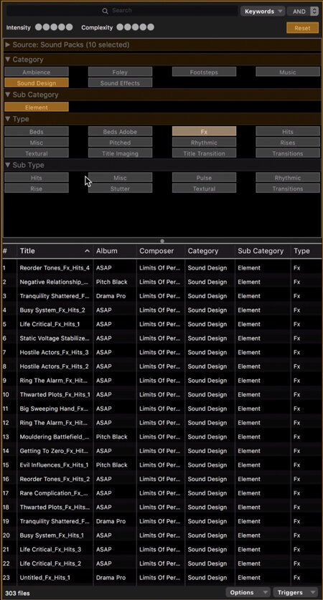Screen dimensions: 323x600
Task: Select row Getting To Zero_Fx_Hit
Action: click(161, 451)
